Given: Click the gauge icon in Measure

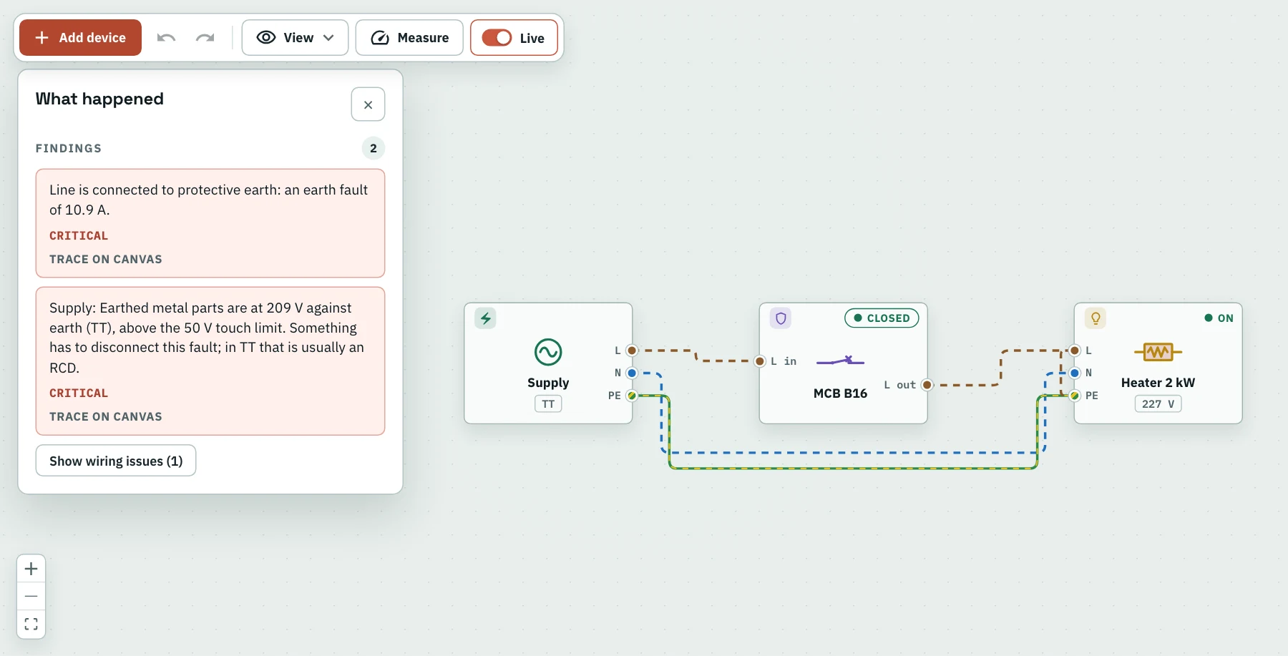Looking at the screenshot, I should [380, 38].
